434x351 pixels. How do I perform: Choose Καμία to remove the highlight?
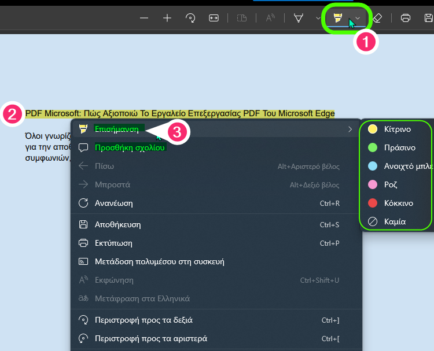tap(395, 221)
